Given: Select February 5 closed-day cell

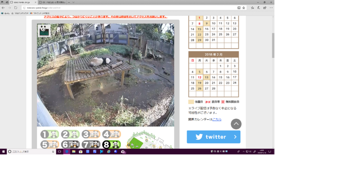Looking at the screenshot, I should (x=199, y=72).
